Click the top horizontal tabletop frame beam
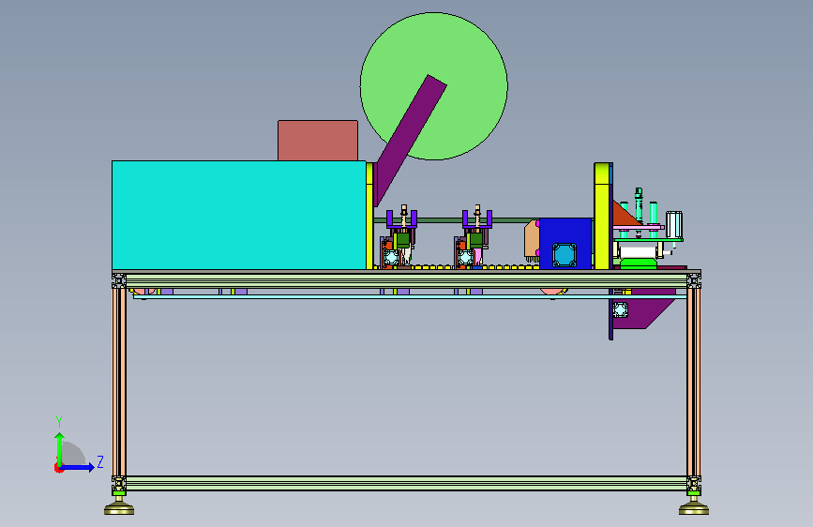Viewport: 813px width, 527px height. [407, 280]
